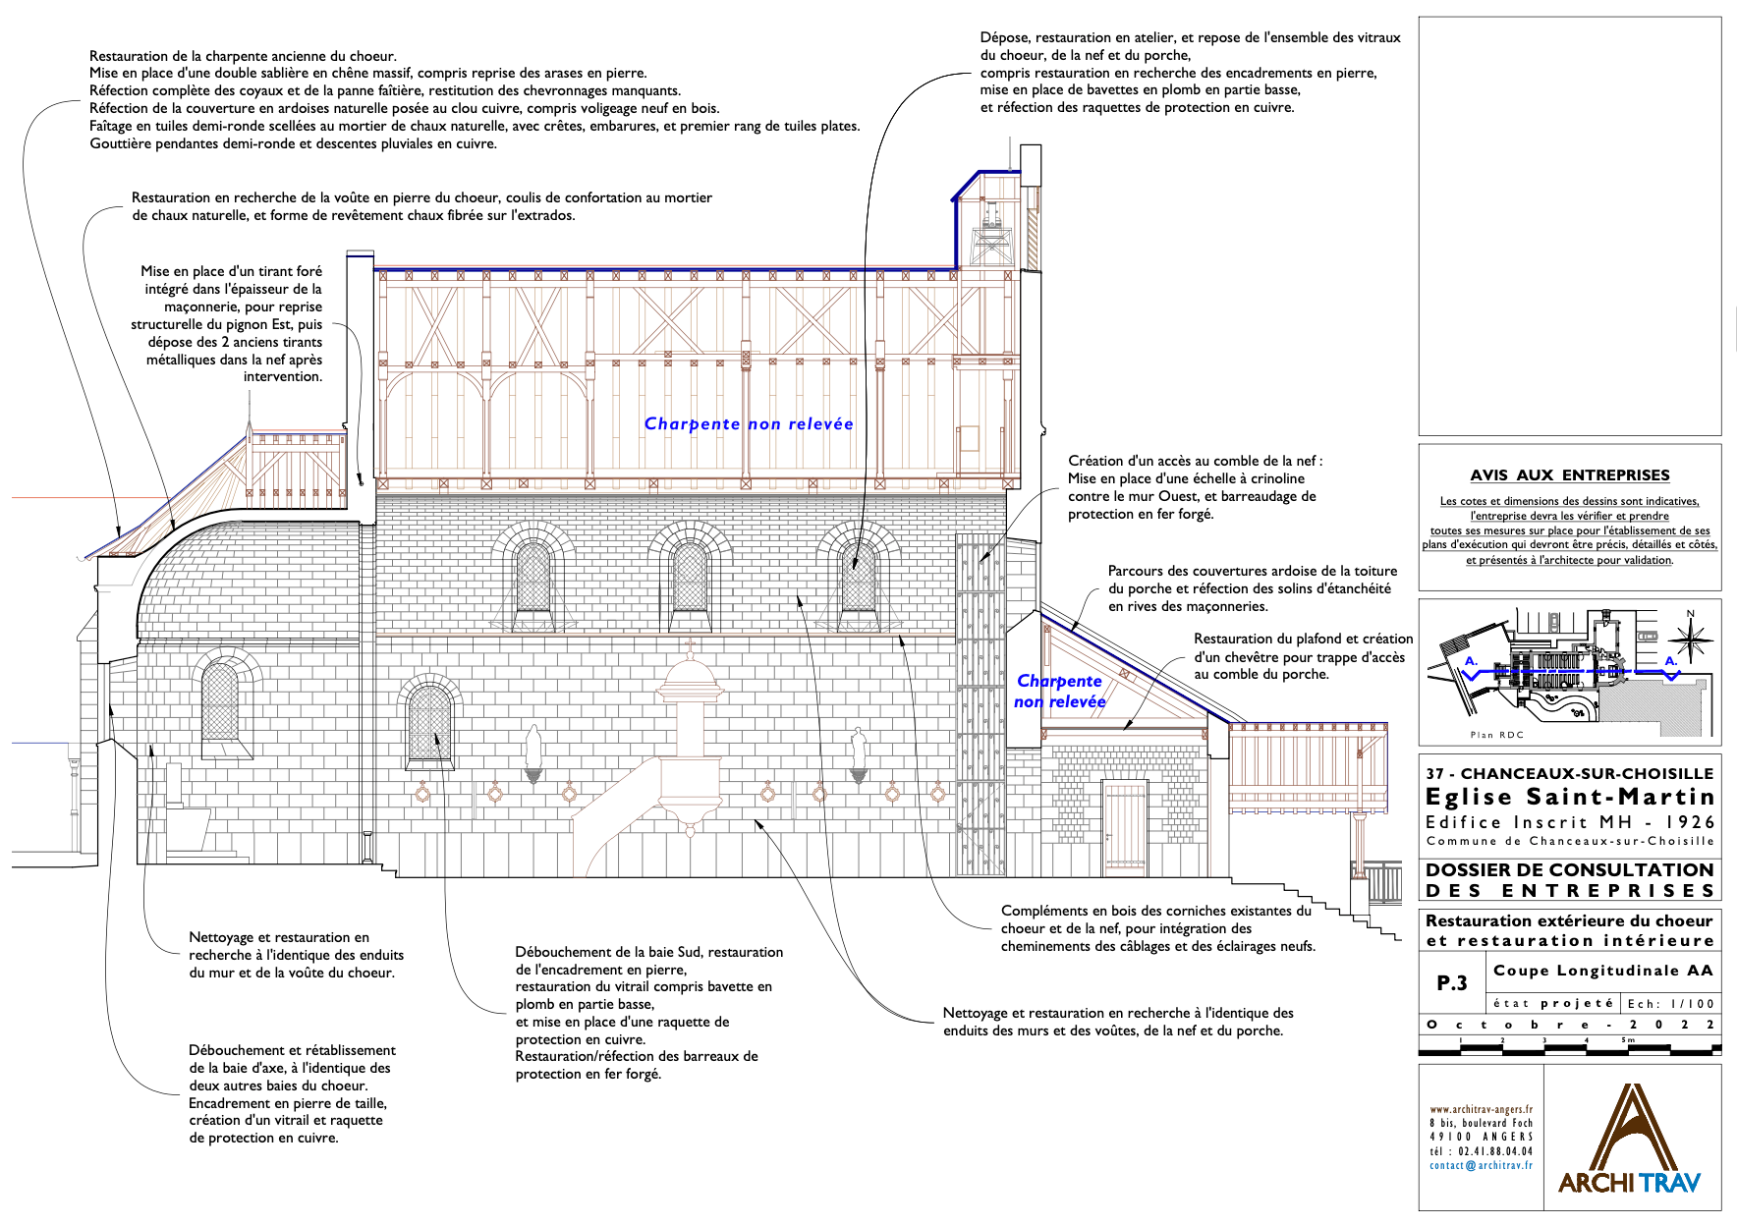Click 'DES ENTREPRISES' below DOSSIER DE CONSULTATION
Image resolution: width=1737 pixels, height=1225 pixels.
[1570, 891]
